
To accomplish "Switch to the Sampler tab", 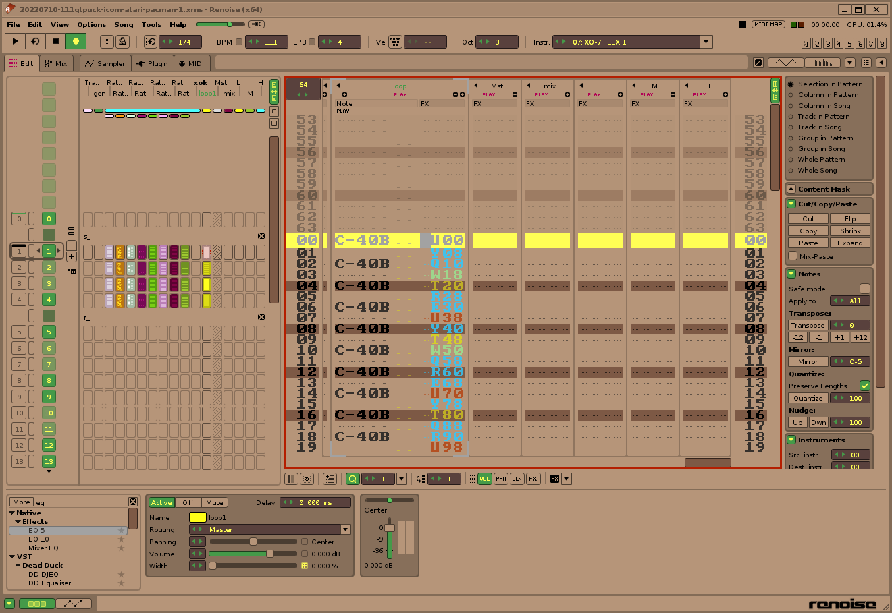I will 104,63.
